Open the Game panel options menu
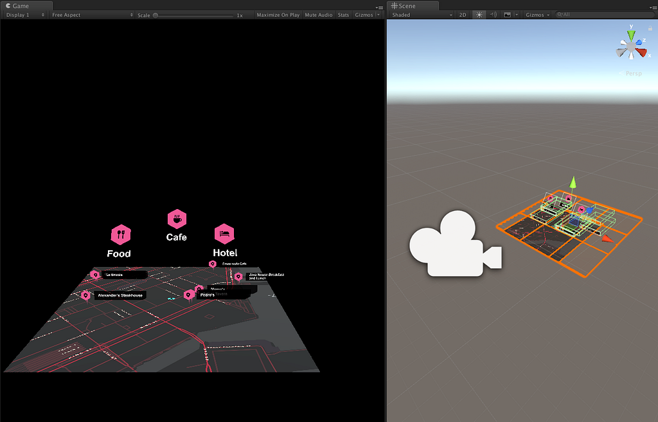Viewport: 658px width, 422px height. point(379,8)
